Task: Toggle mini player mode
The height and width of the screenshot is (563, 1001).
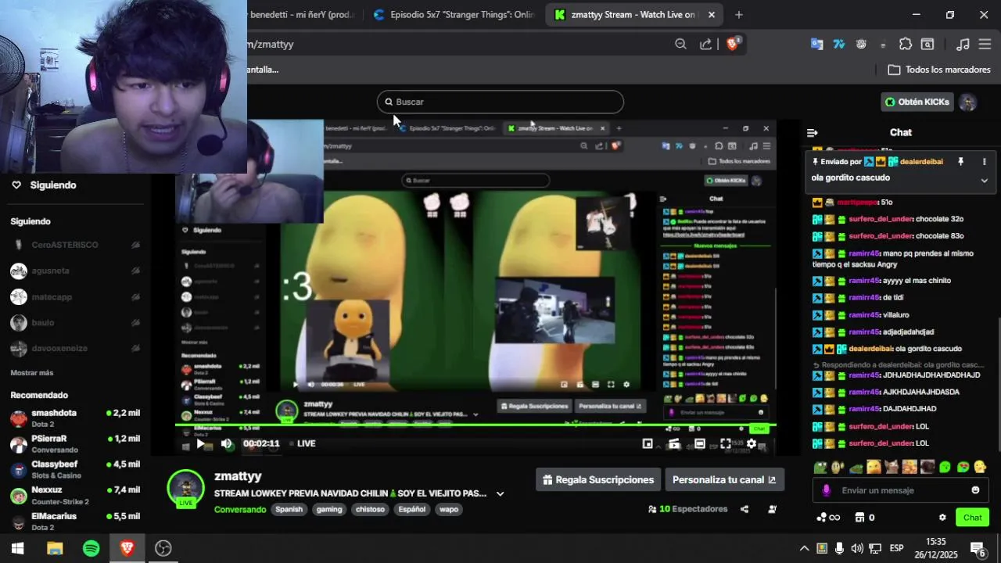Action: pyautogui.click(x=648, y=443)
